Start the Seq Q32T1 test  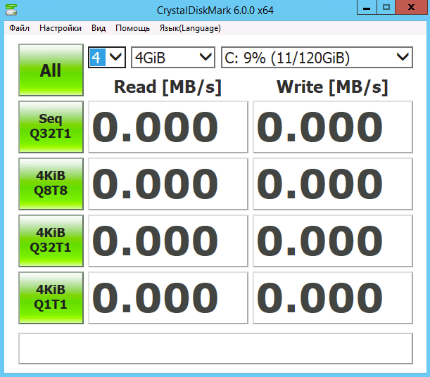[x=51, y=127]
